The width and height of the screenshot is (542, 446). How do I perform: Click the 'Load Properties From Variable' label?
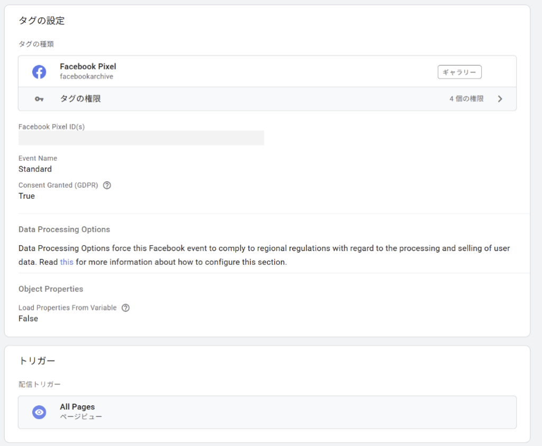click(x=67, y=308)
